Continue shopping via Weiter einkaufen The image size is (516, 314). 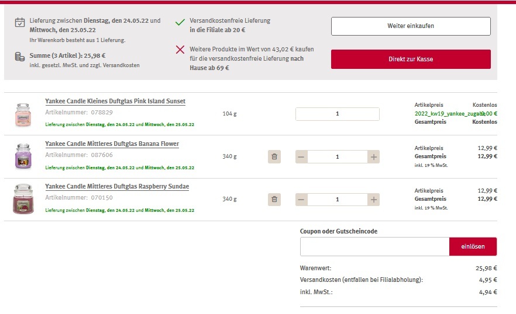pyautogui.click(x=411, y=26)
